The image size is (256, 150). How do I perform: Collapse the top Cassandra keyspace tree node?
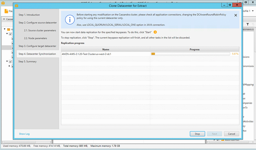pos(5,29)
